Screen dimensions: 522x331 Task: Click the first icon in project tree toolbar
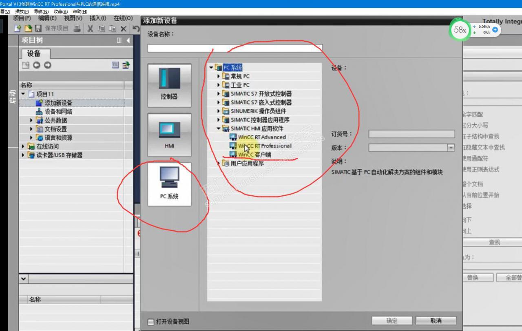coord(26,65)
